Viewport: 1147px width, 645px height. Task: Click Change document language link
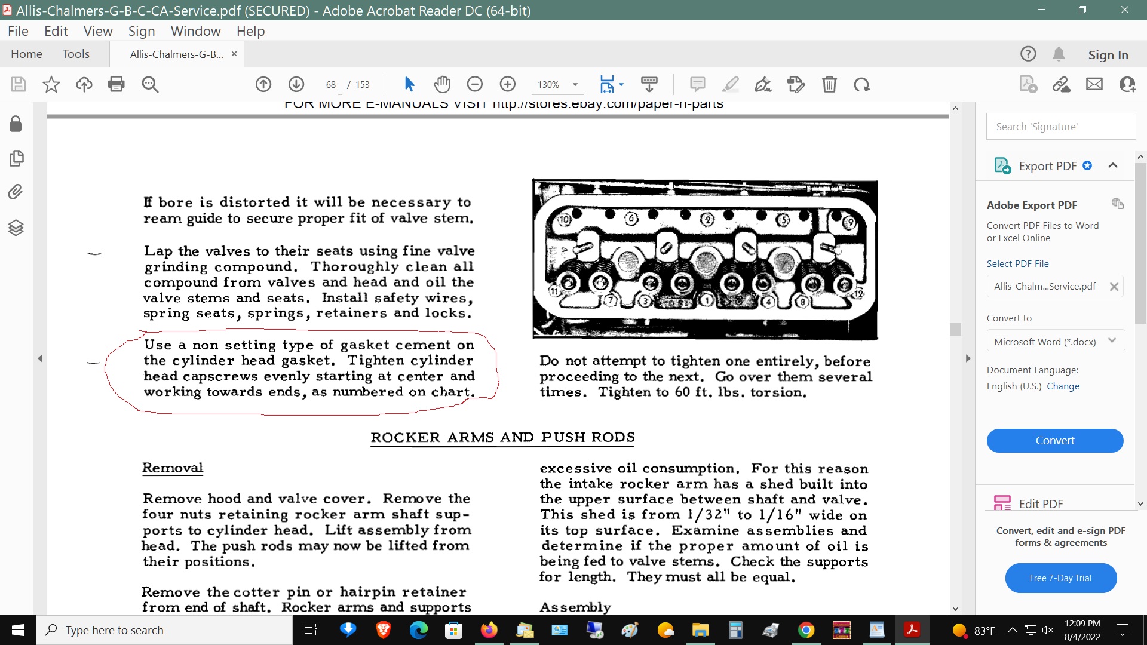1063,386
